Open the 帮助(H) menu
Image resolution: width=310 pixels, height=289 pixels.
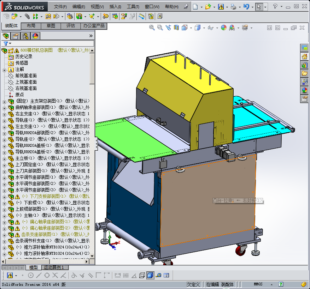pyautogui.click(x=171, y=7)
